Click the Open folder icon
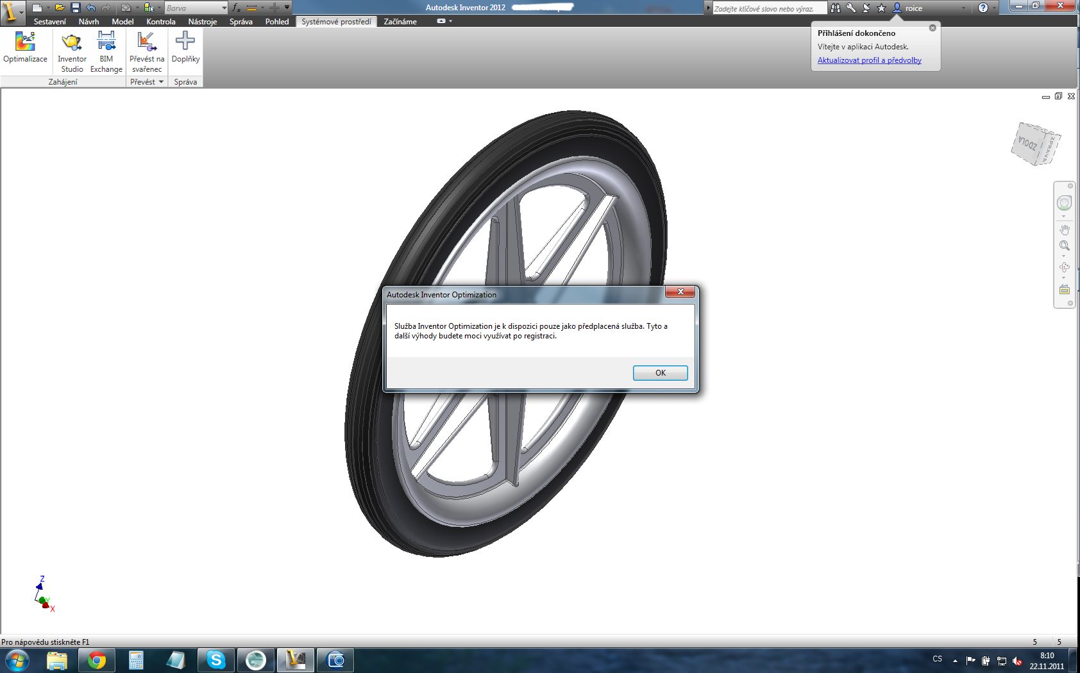This screenshot has width=1080, height=673. pyautogui.click(x=60, y=8)
